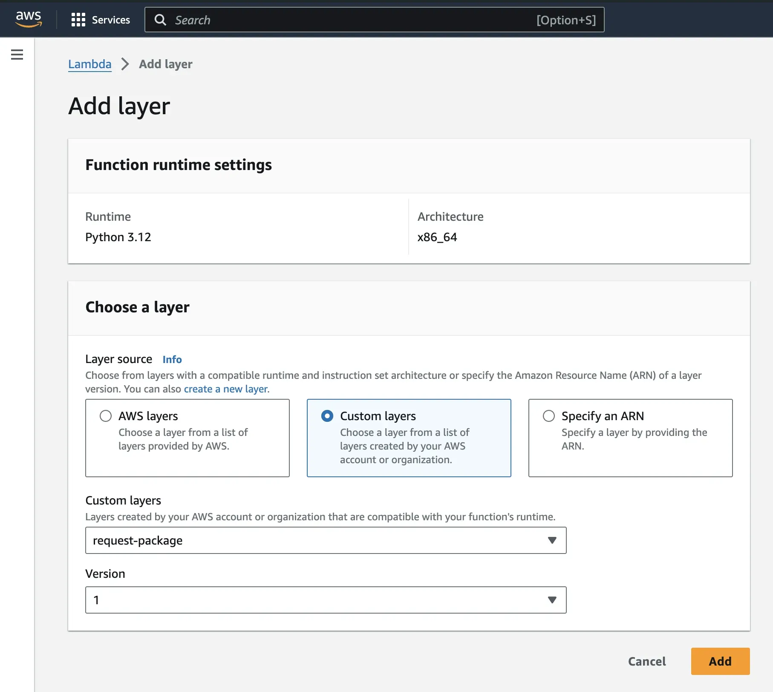Open the hamburger side navigation menu
This screenshot has height=692, width=773.
point(17,55)
